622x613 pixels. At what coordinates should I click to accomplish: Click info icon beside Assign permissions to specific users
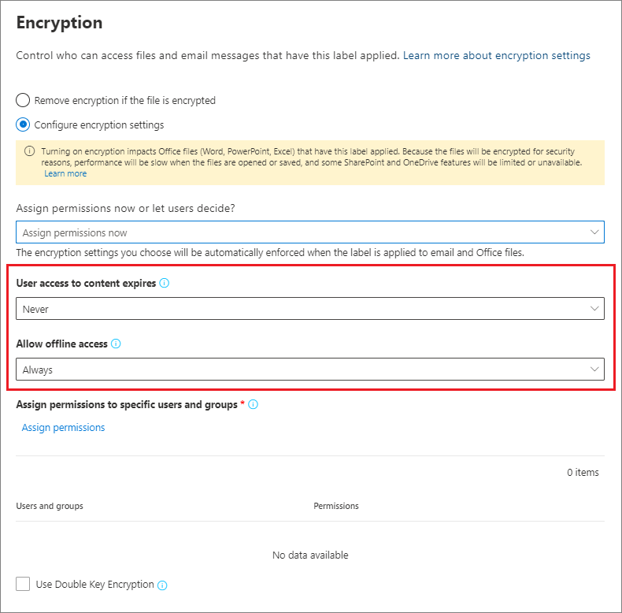pos(253,404)
